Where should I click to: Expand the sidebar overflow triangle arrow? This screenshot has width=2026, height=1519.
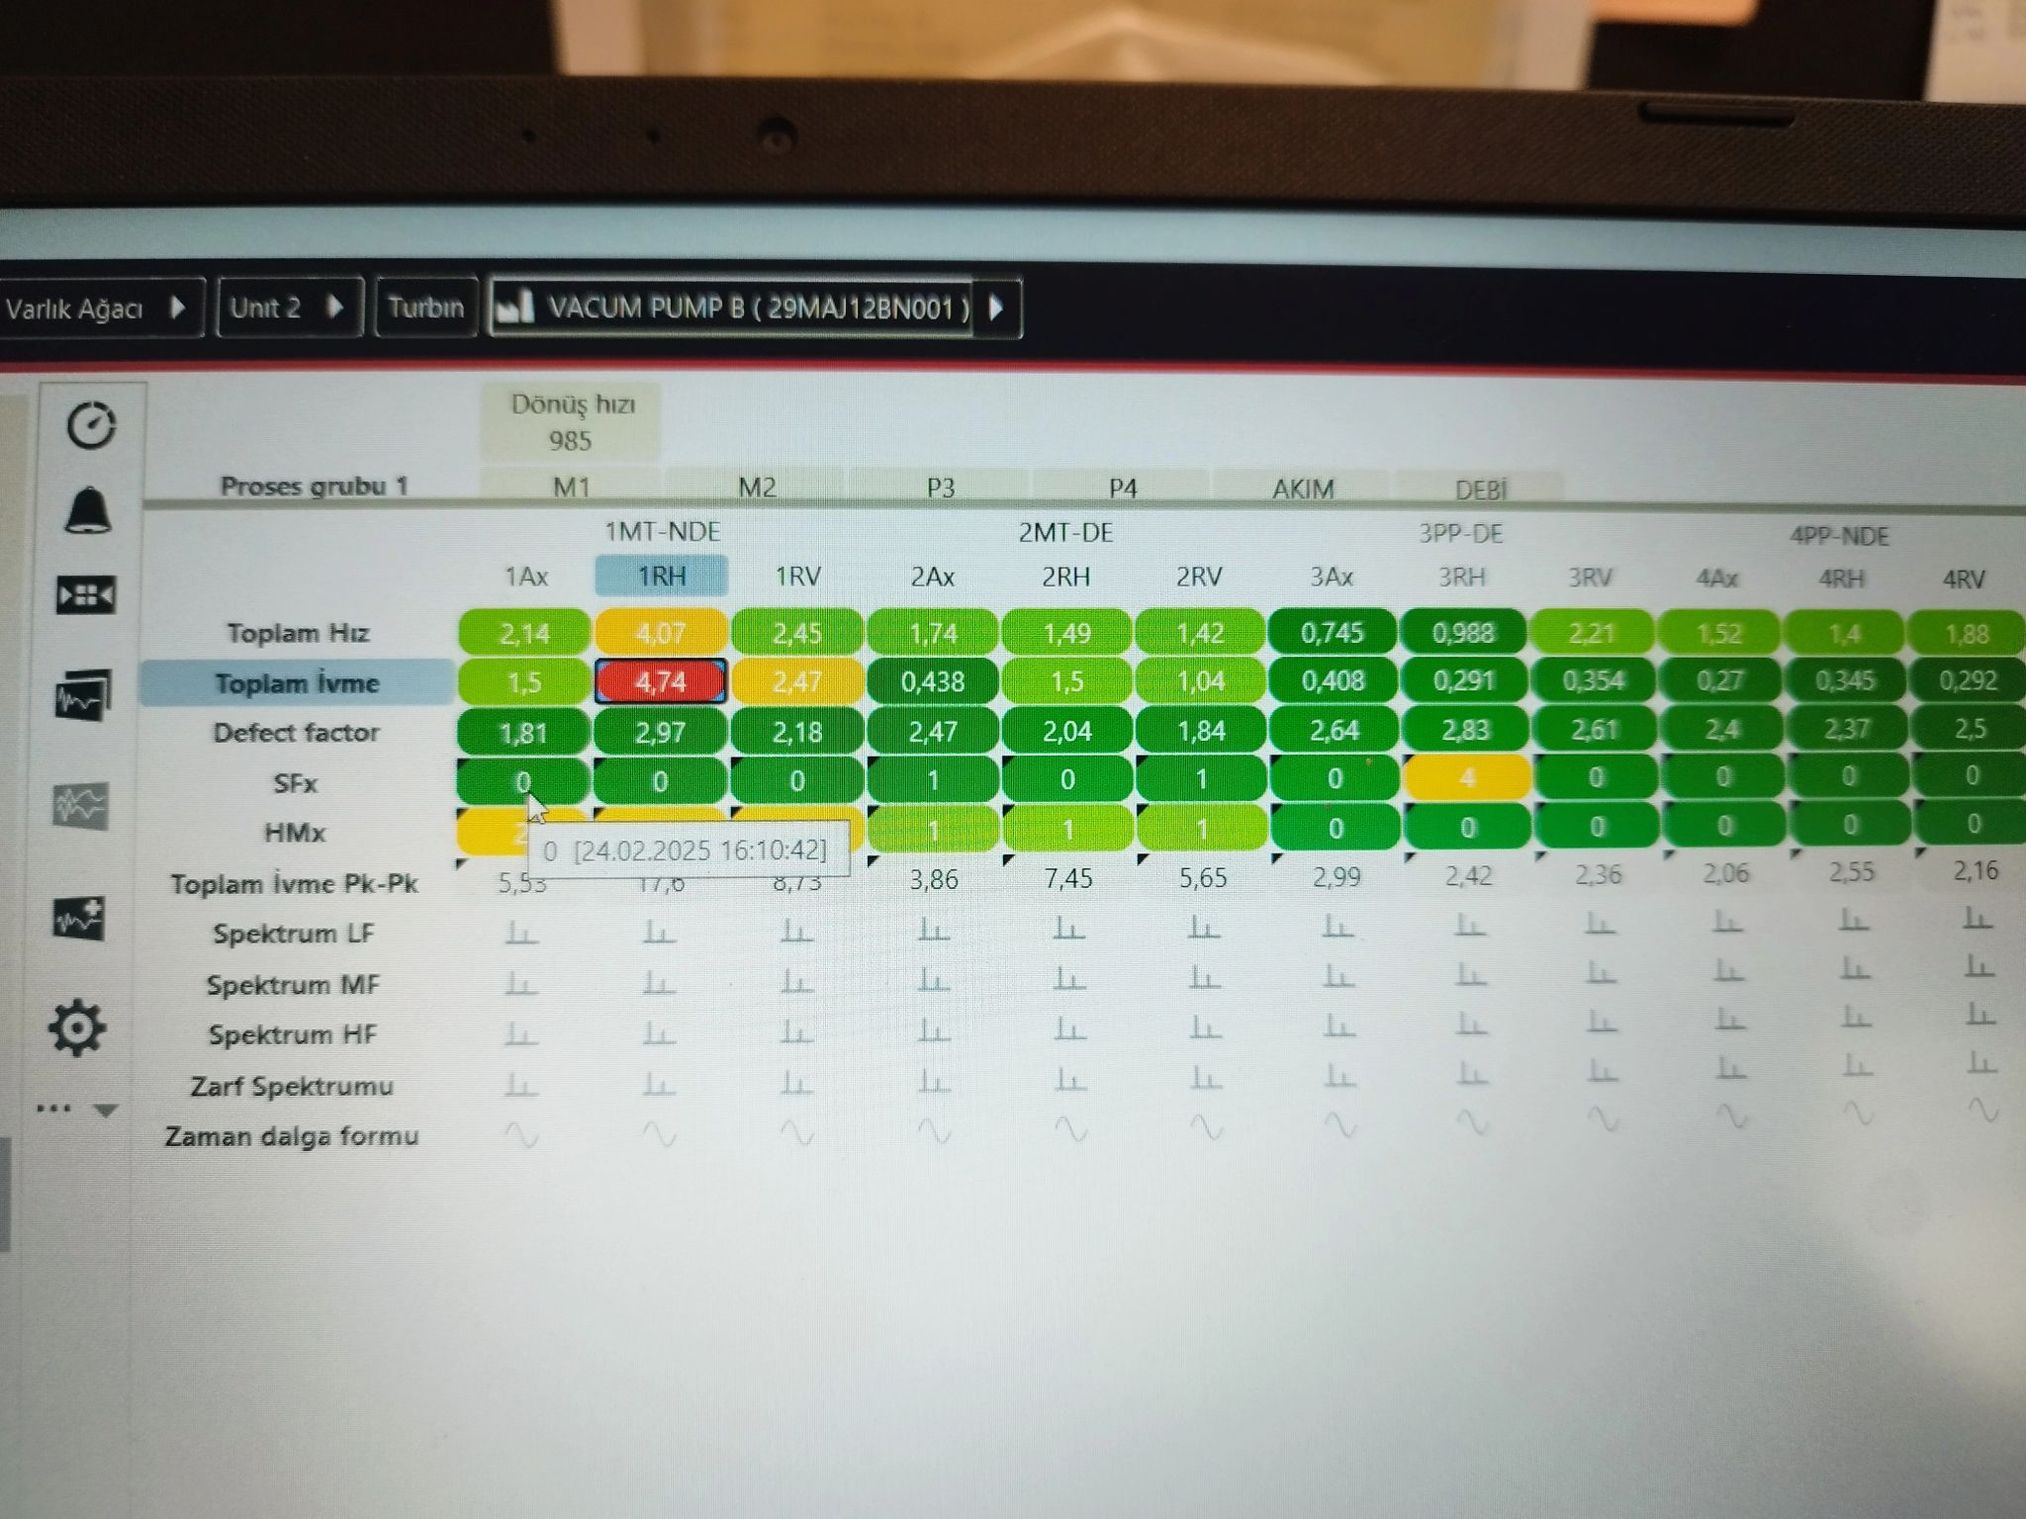pos(106,1111)
